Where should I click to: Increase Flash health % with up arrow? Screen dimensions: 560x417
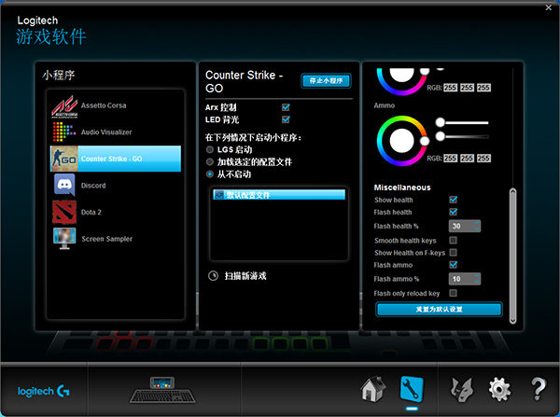pyautogui.click(x=476, y=223)
